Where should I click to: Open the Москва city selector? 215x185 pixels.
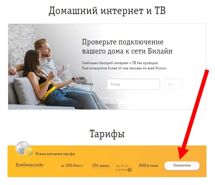[x=87, y=84]
